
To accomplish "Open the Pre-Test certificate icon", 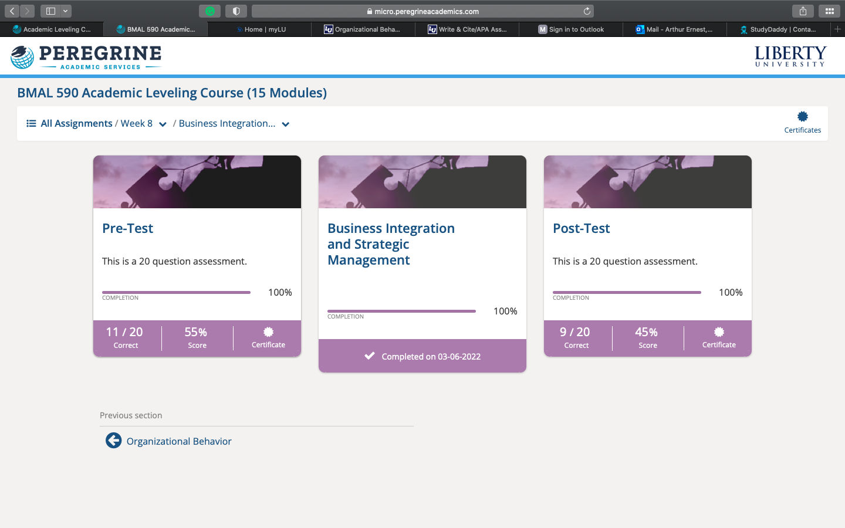I will (268, 332).
